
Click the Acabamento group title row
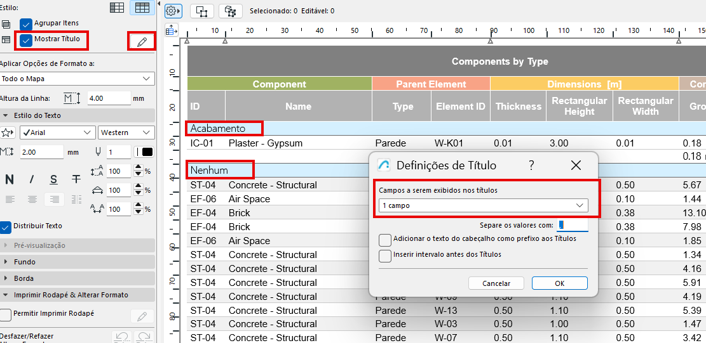pyautogui.click(x=446, y=129)
